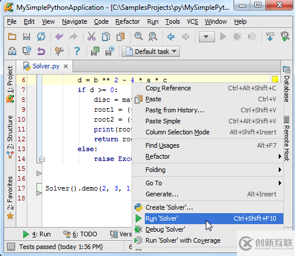Click the Debug bug toolbar icon

point(238,36)
